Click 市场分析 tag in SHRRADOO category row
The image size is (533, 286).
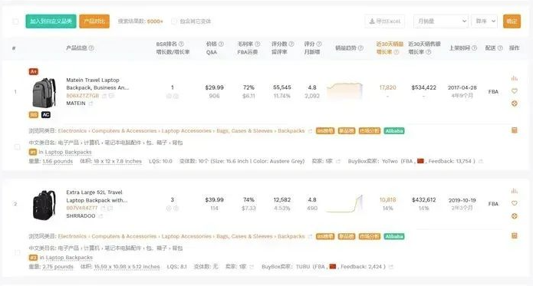pos(370,236)
